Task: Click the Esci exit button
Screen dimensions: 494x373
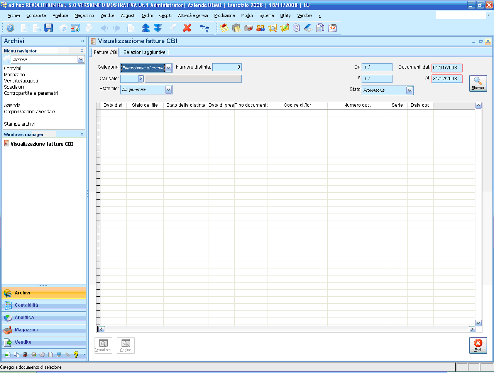Action: point(478,345)
